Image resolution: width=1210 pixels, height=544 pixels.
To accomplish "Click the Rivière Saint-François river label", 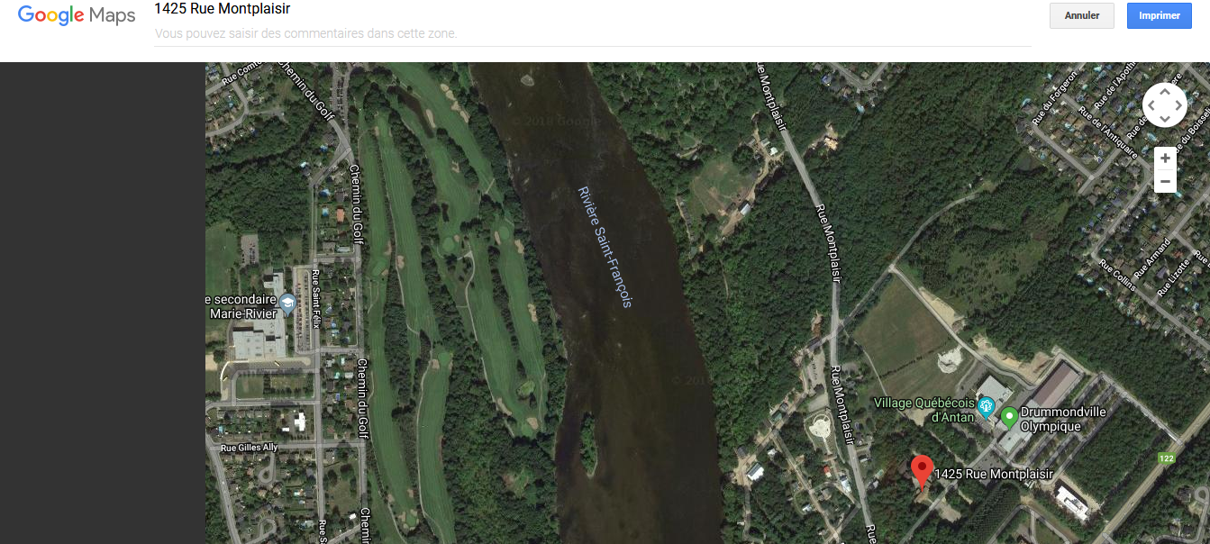I will click(605, 247).
